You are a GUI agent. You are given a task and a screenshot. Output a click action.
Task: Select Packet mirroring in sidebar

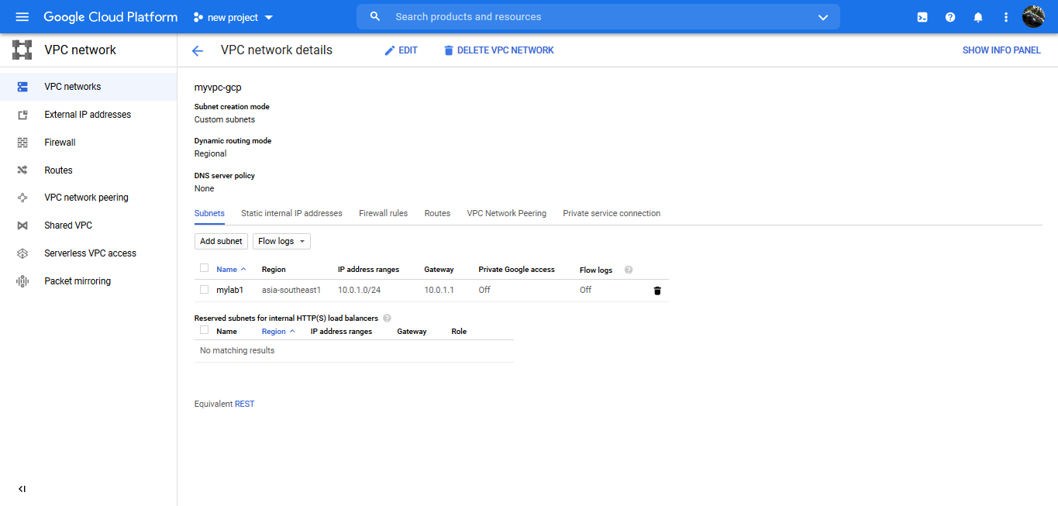coord(88,281)
